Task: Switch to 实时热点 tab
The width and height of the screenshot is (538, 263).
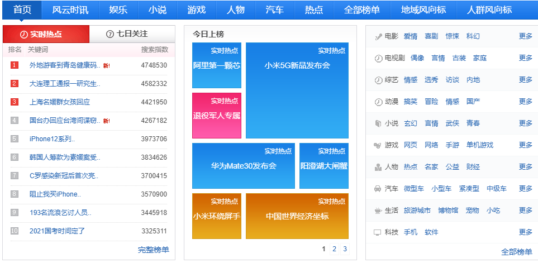Action: pyautogui.click(x=46, y=34)
